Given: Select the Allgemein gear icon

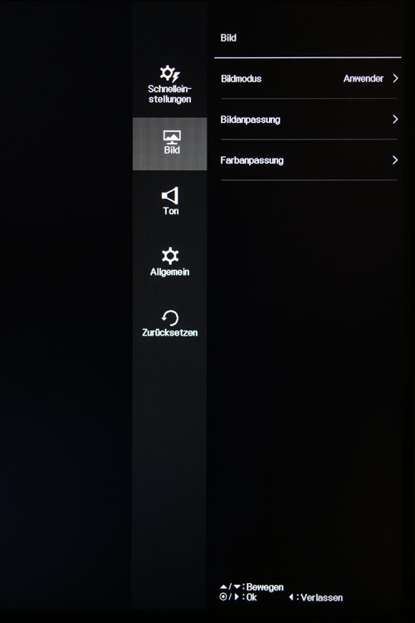Looking at the screenshot, I should [x=170, y=257].
